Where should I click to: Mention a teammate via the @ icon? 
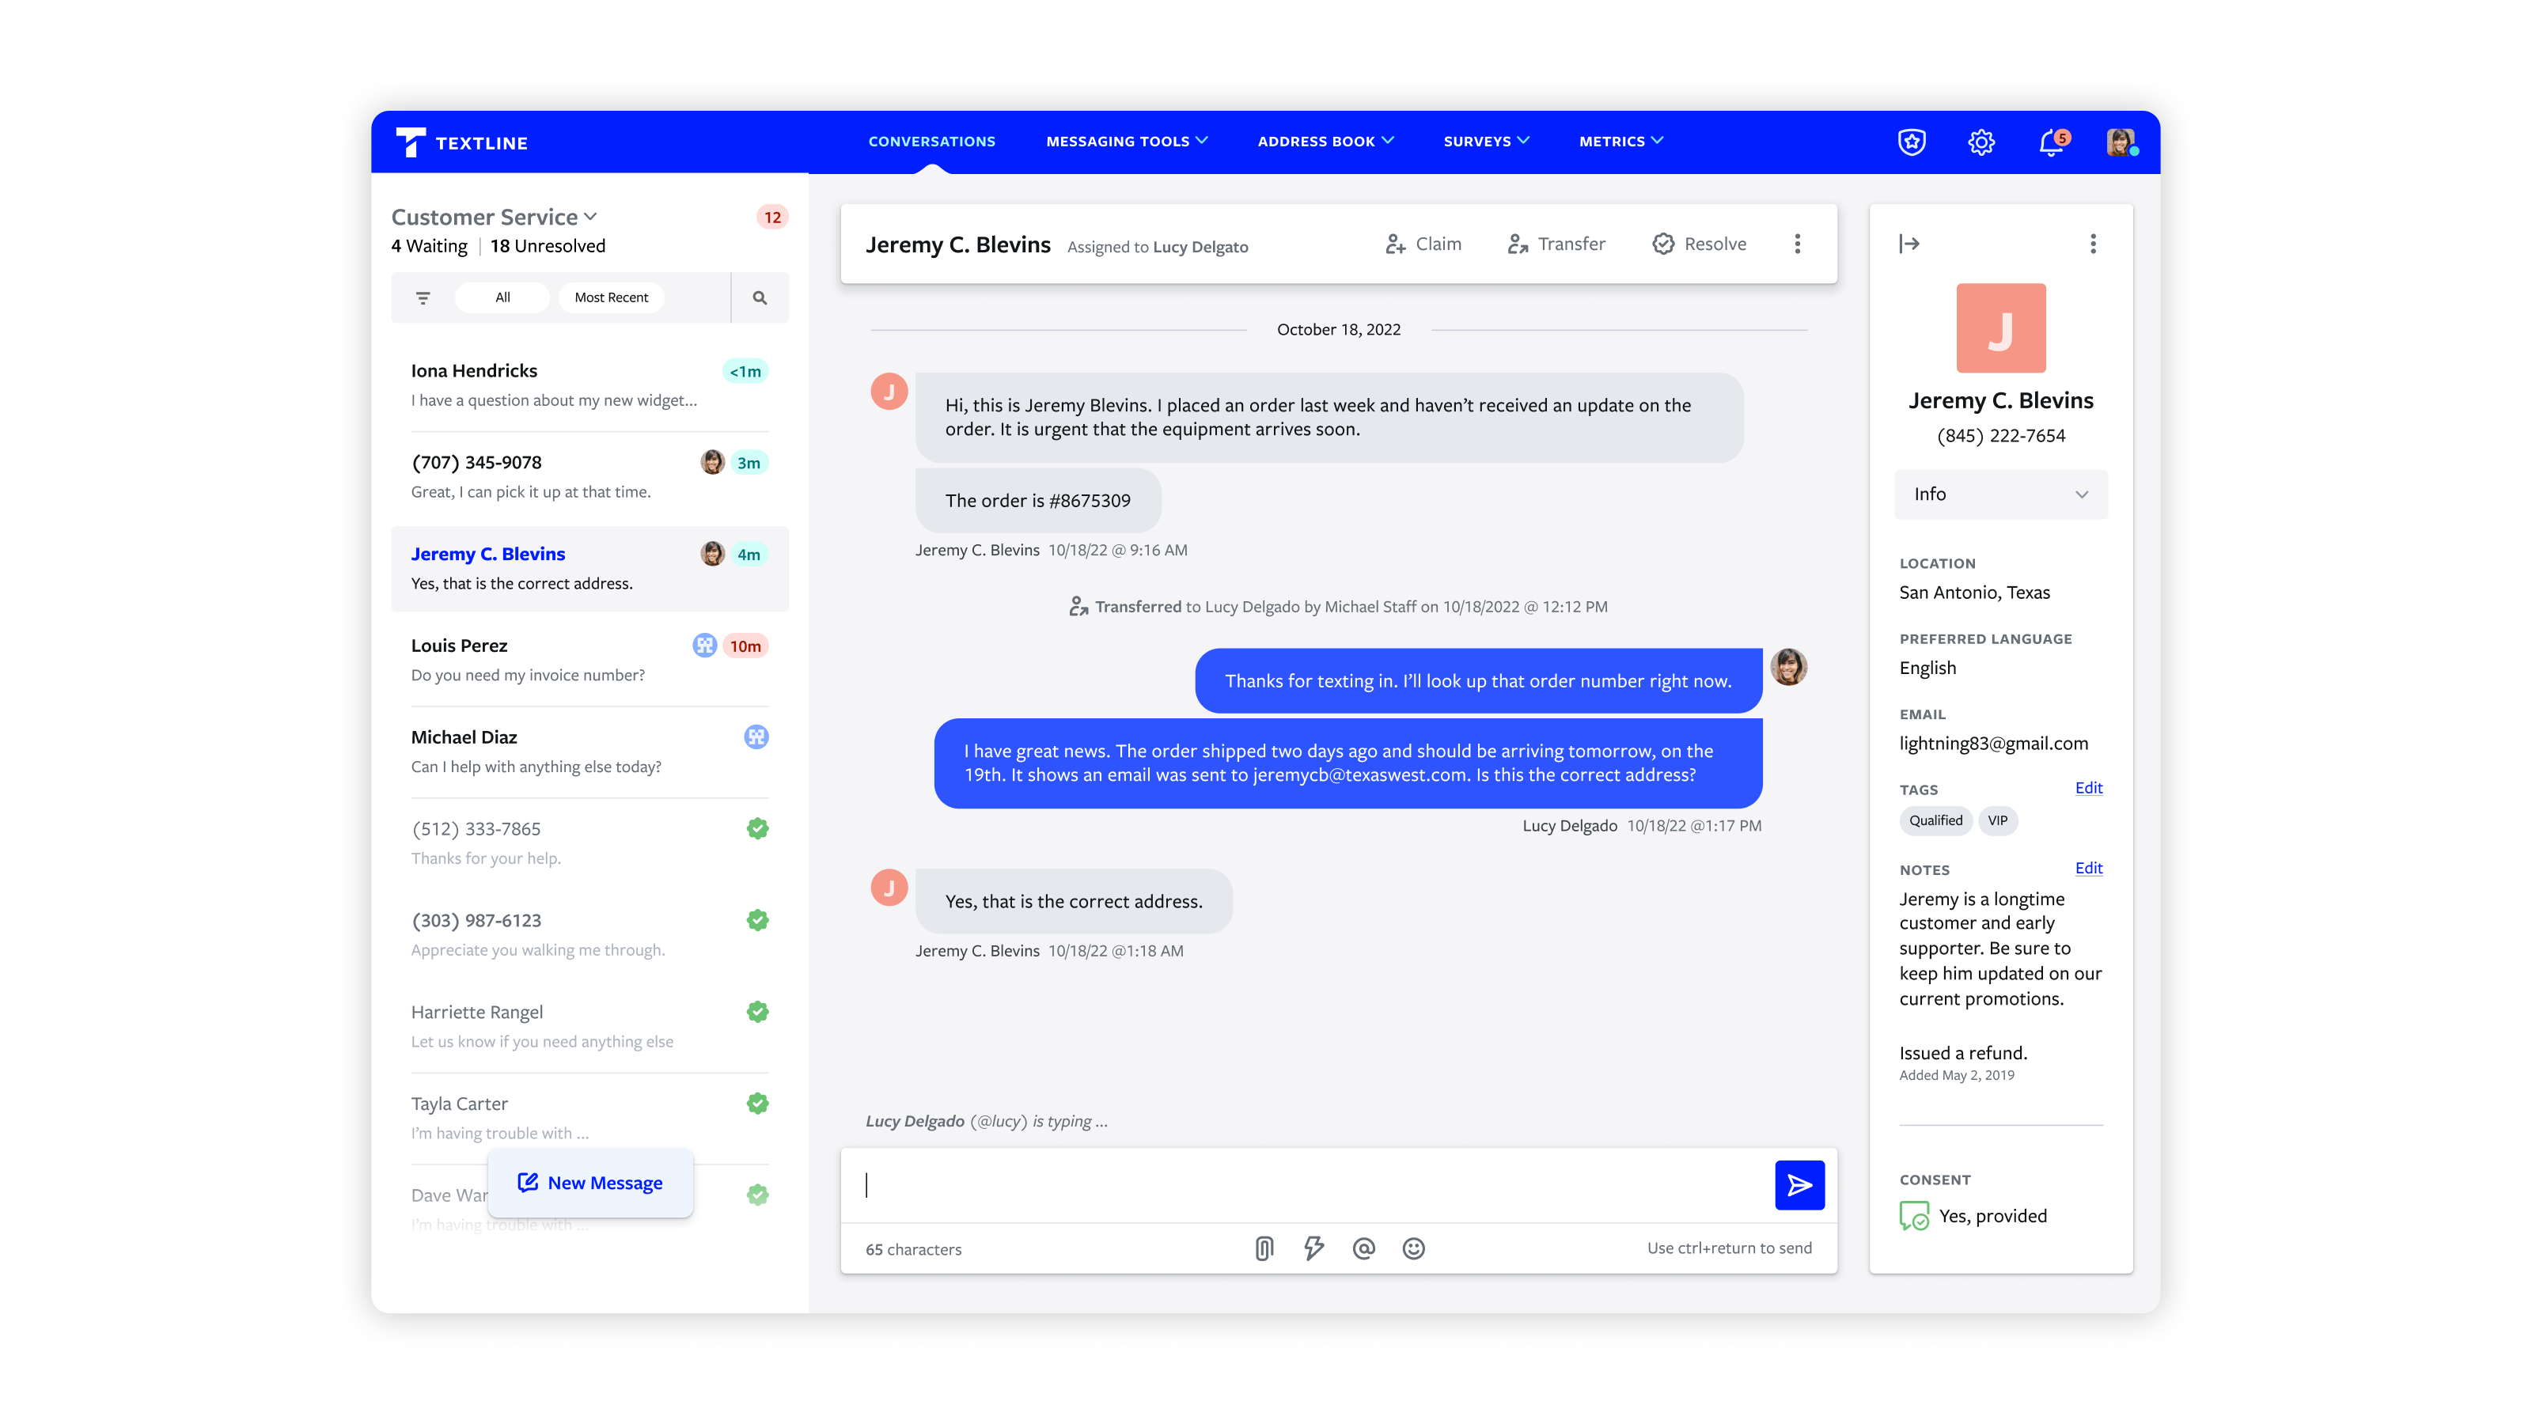click(x=1364, y=1248)
